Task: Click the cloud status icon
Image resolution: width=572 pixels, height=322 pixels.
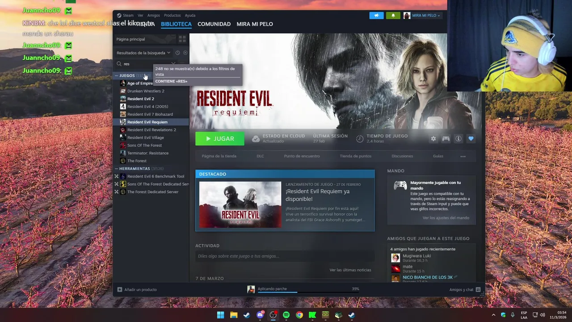Action: point(256,139)
